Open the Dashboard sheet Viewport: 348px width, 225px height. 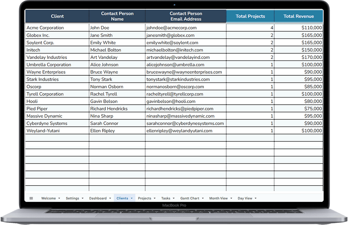click(x=97, y=198)
